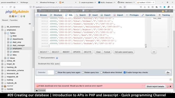Select hire_date in columns list

tap(157, 19)
